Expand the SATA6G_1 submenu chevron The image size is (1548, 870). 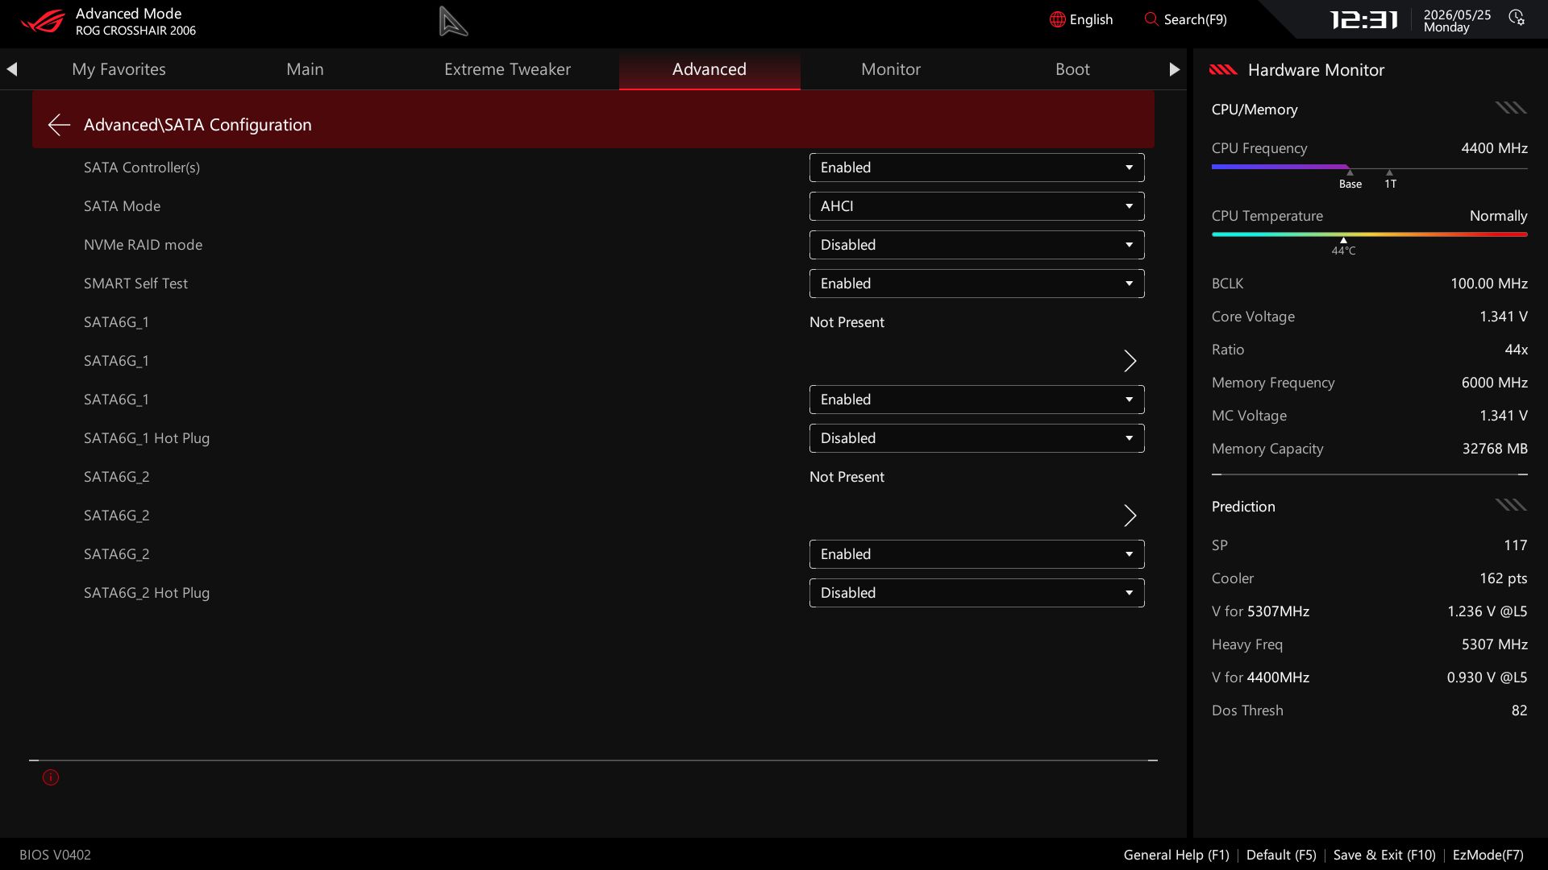1130,361
